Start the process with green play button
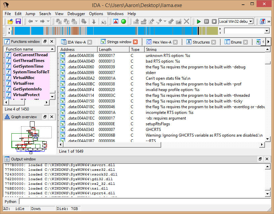Image resolution: width=274 pixels, height=214 pixels. [199, 22]
